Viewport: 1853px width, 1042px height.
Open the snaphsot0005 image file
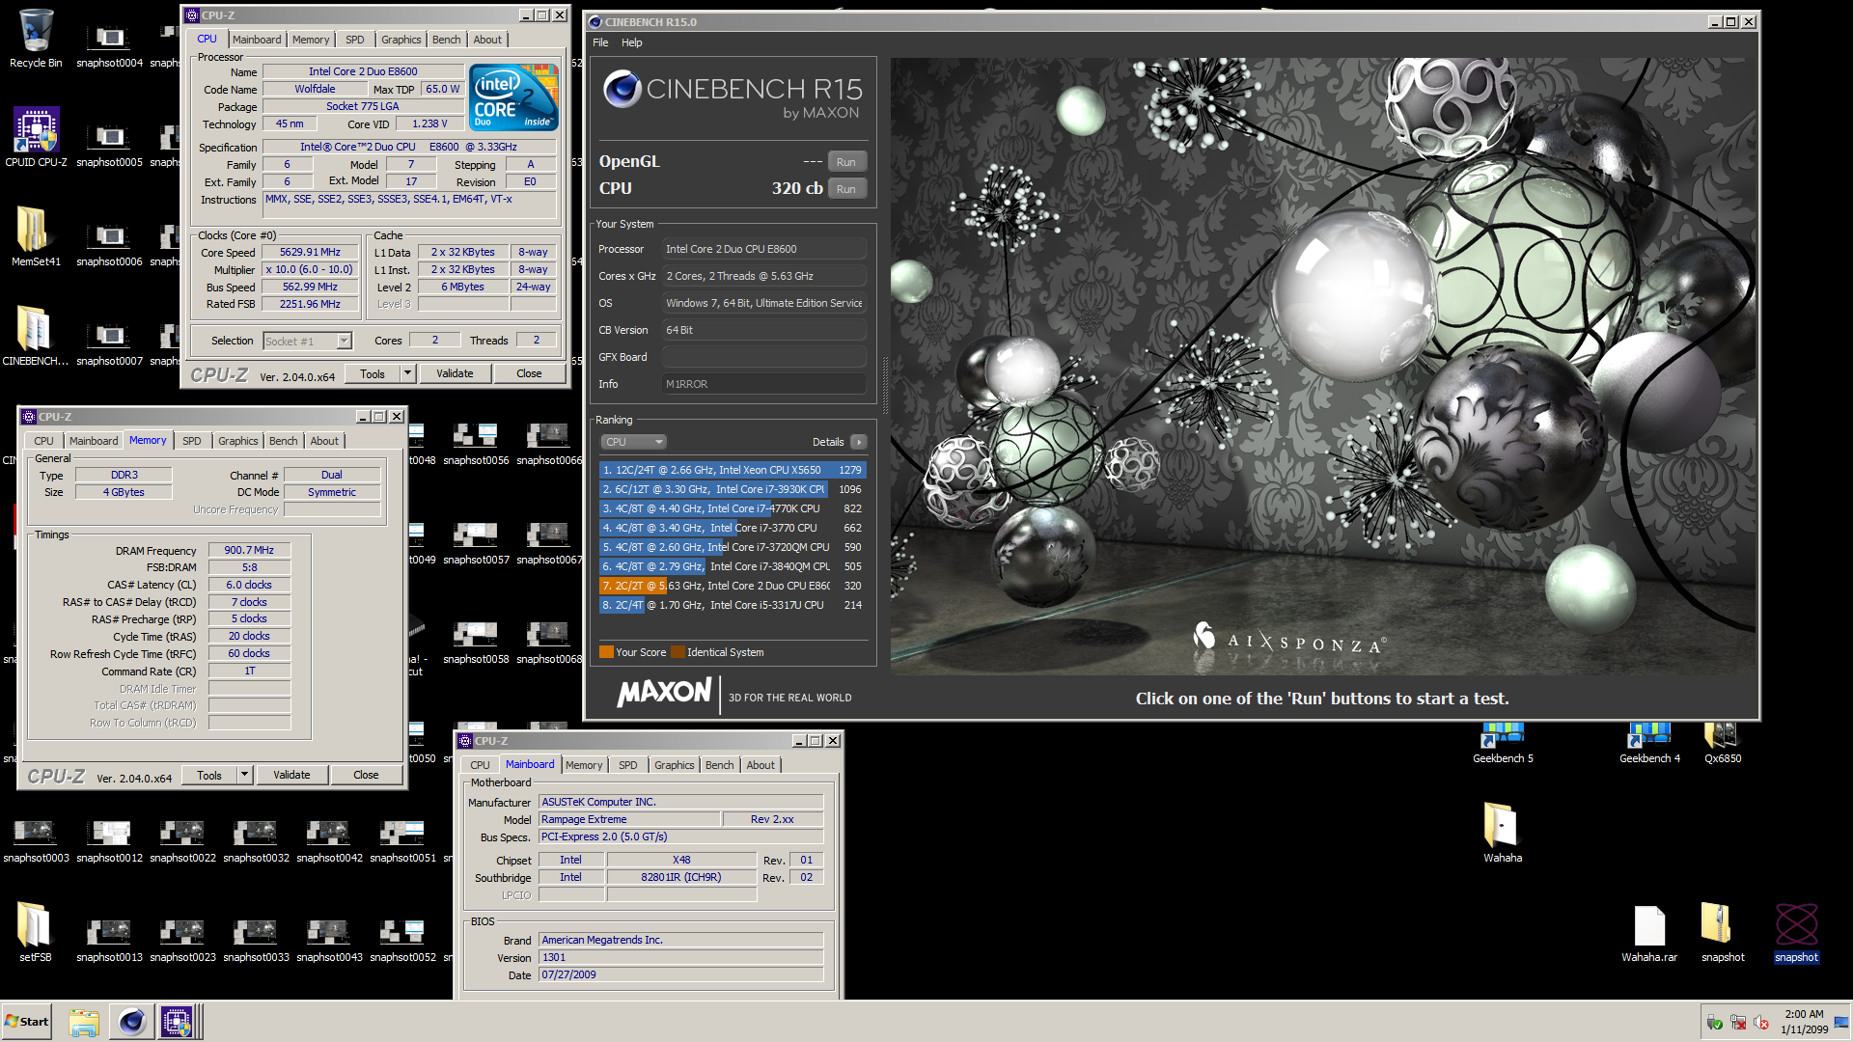click(x=109, y=145)
